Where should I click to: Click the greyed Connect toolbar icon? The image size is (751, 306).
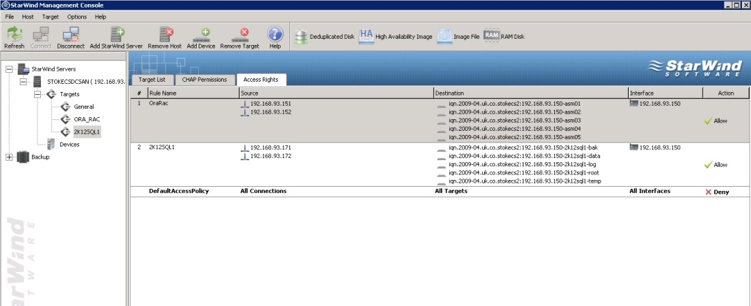tap(41, 34)
